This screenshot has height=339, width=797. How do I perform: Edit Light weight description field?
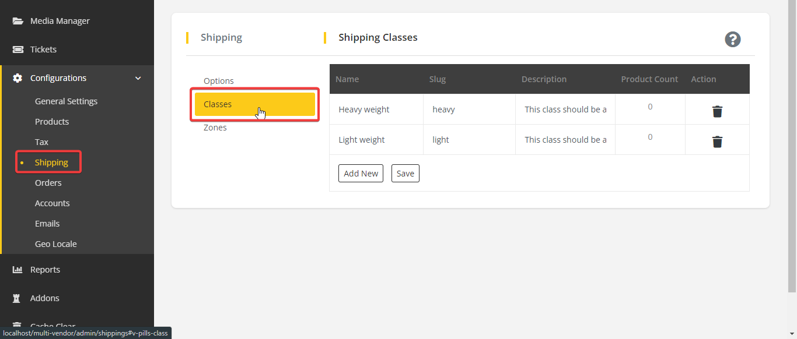565,140
